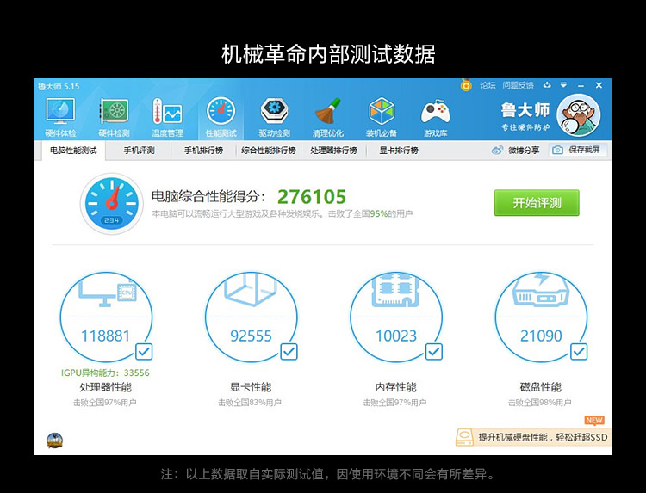Uncheck the disk score 21090 checkbox

click(579, 352)
